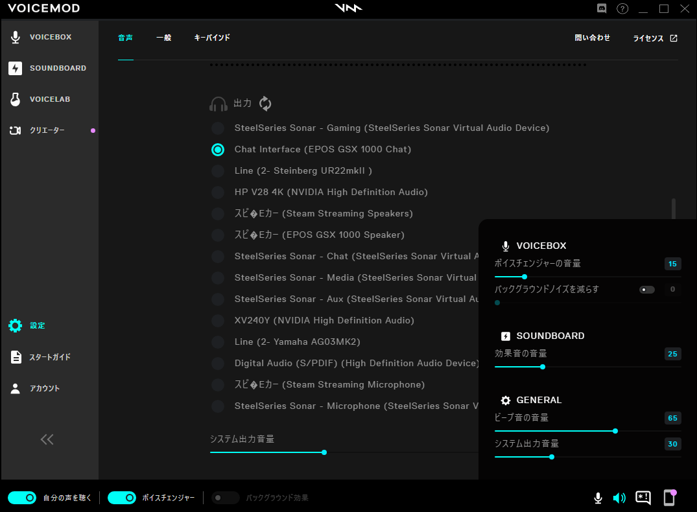Select Steam Streaming Speakers output
This screenshot has width=697, height=512.
click(218, 214)
